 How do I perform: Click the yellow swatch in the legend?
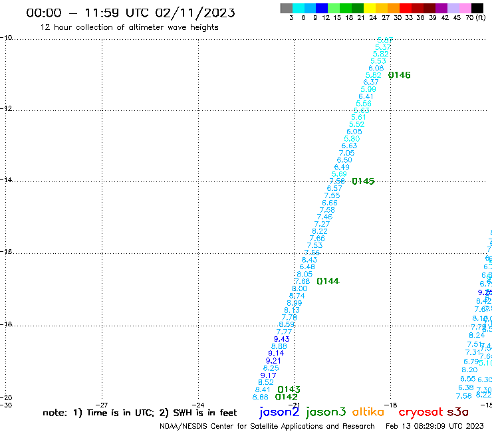[x=370, y=8]
